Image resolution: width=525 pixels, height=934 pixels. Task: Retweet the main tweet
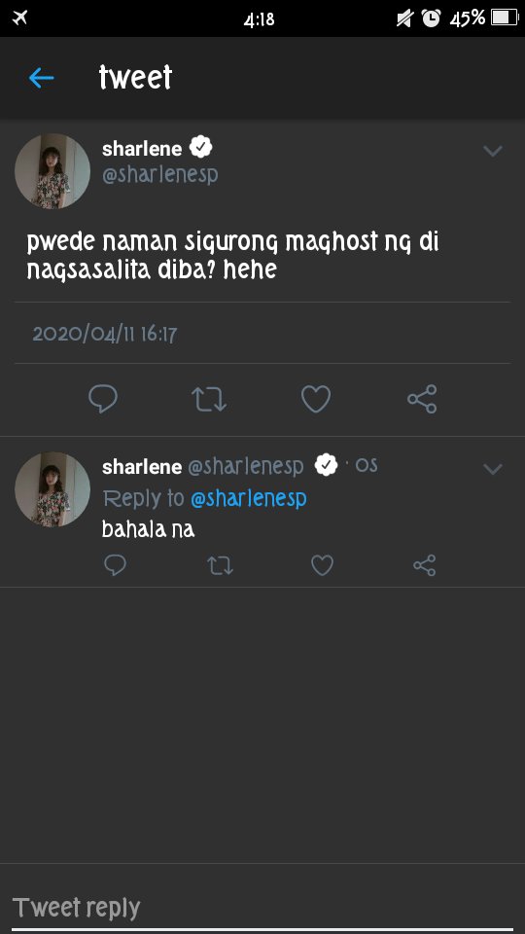click(209, 399)
